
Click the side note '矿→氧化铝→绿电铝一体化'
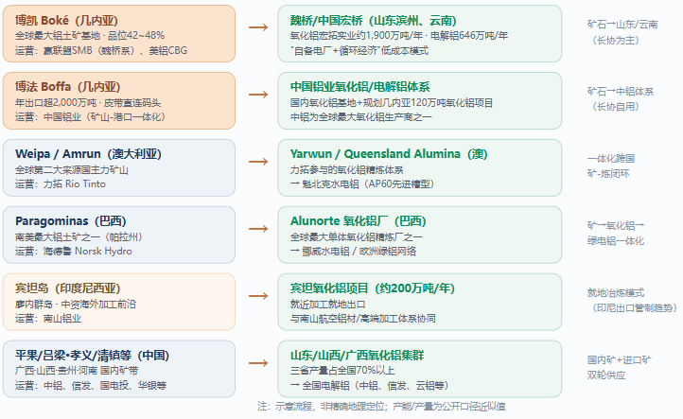click(x=616, y=233)
